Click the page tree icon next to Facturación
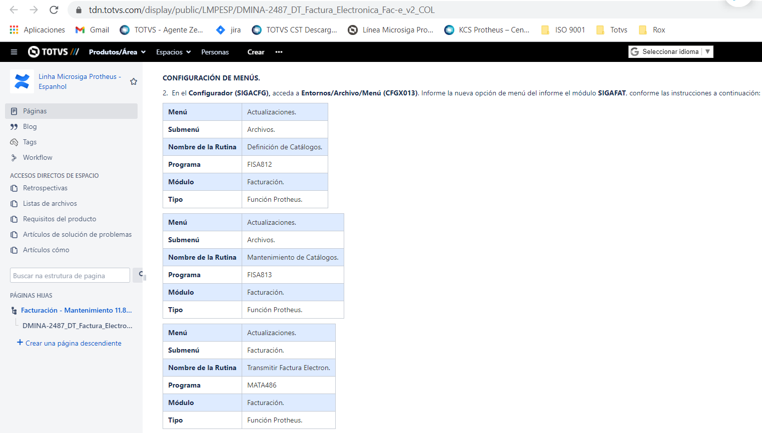 14,311
